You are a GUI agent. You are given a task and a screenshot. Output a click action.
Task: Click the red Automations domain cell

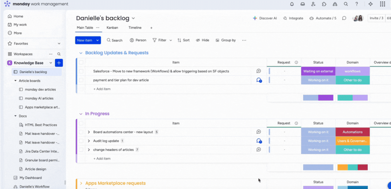pos(353,132)
